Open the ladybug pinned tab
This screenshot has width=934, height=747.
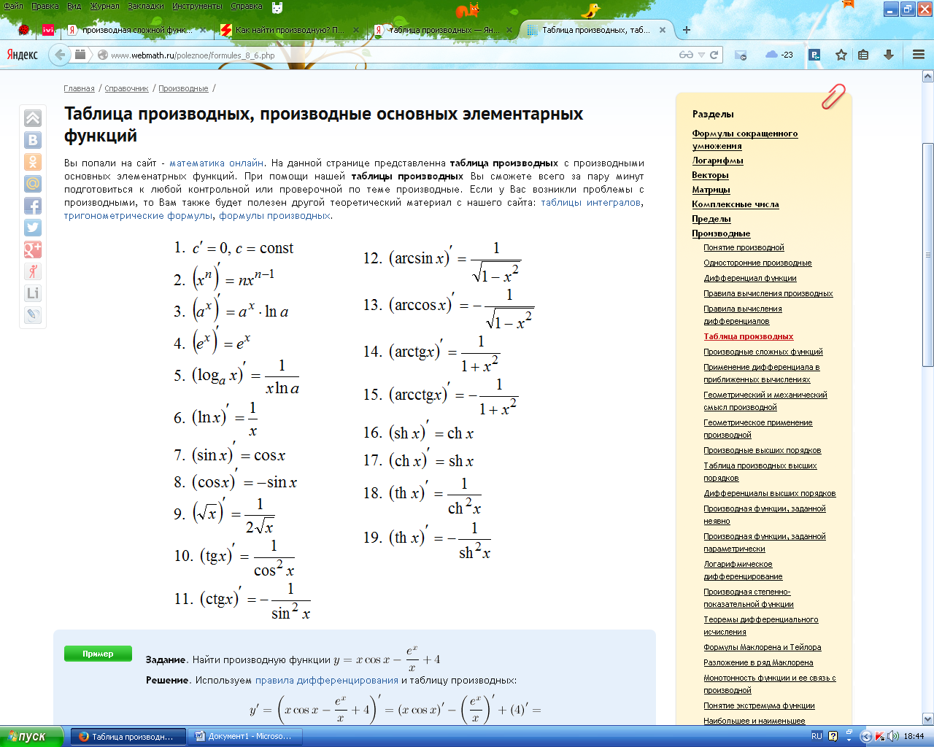[24, 30]
